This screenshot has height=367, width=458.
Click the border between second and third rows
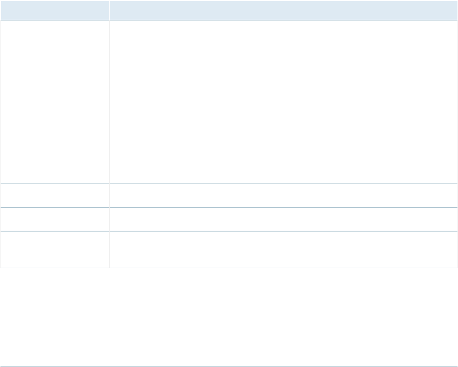(229, 207)
